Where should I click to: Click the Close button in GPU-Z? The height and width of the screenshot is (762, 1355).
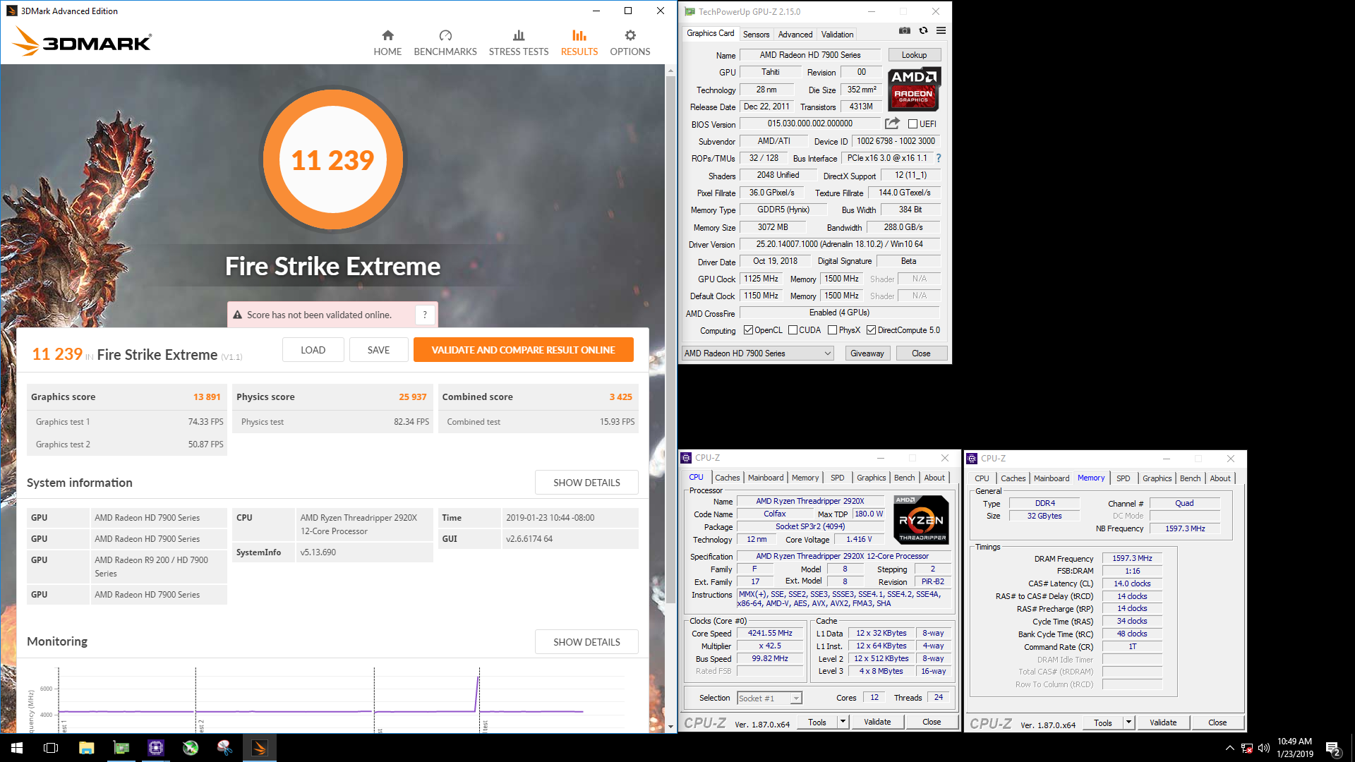click(x=921, y=353)
